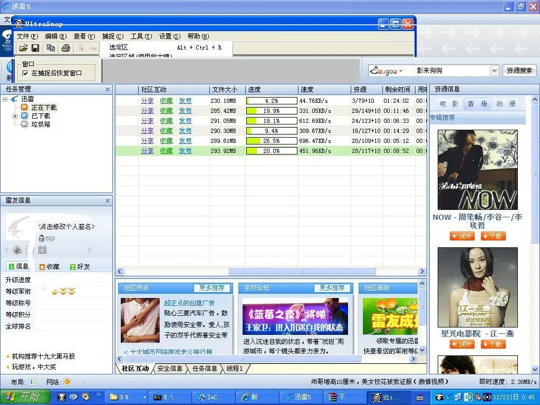Open UltraSnap 编辑(E) menu
Viewport: 540px width, 405px height.
click(56, 36)
